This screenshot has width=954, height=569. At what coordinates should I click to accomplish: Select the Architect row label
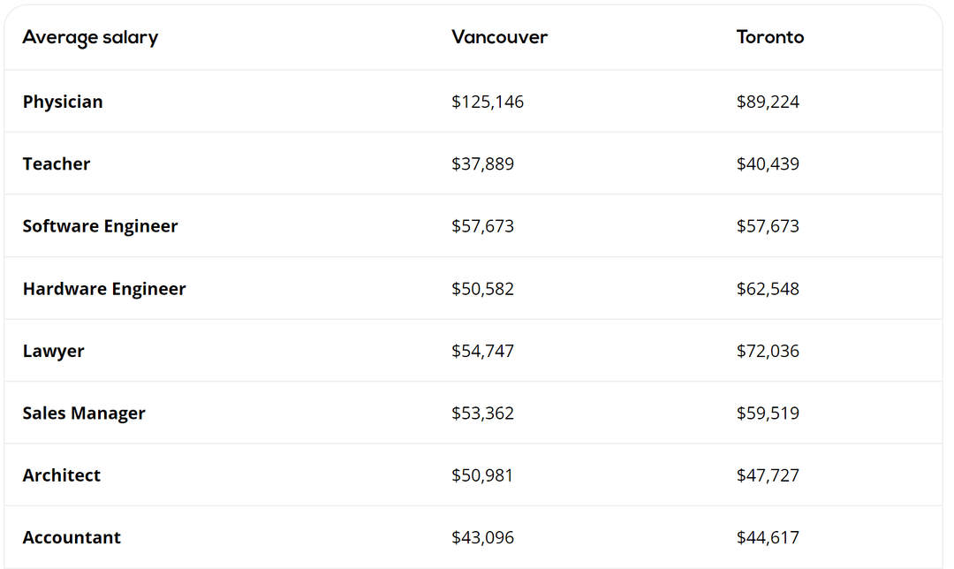pos(62,475)
